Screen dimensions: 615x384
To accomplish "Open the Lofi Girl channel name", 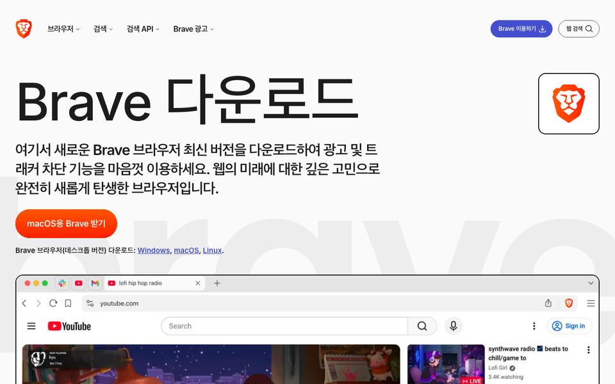I will pos(498,367).
